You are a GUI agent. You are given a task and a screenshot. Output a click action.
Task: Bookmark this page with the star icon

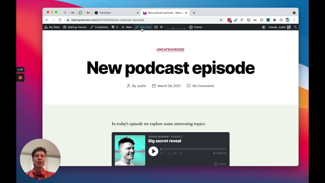(221, 20)
